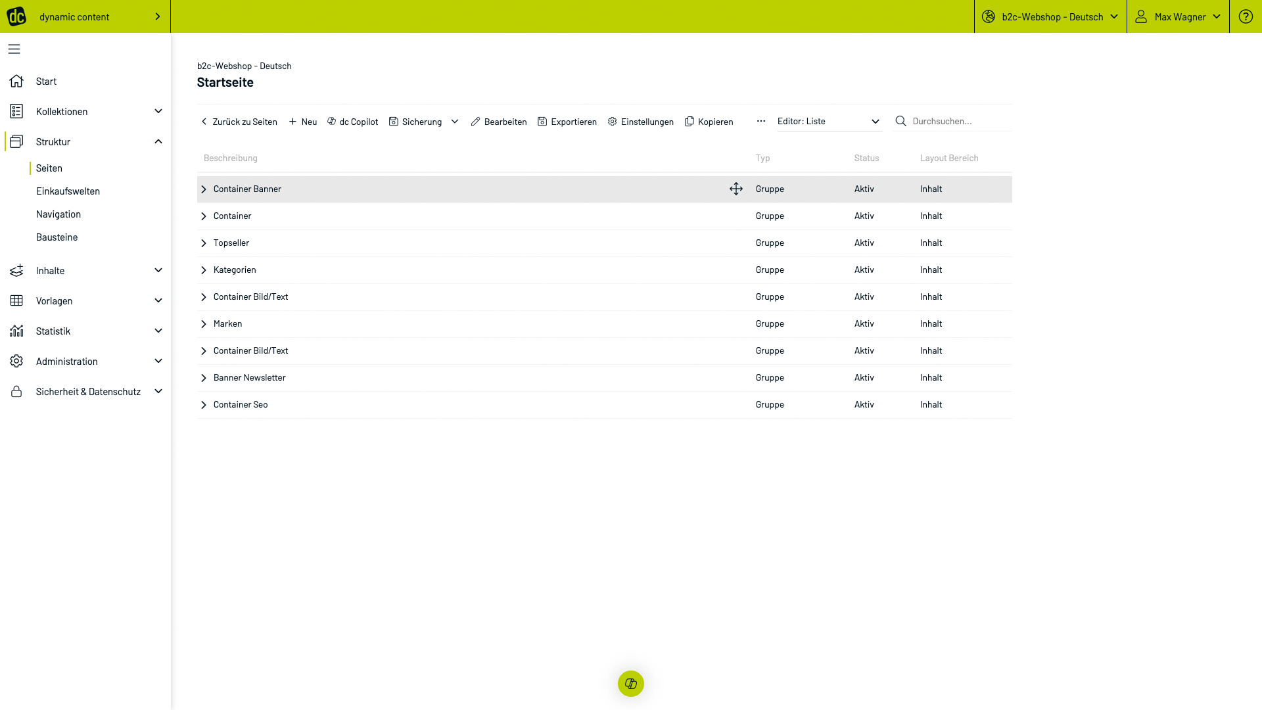Export with Exportieren

(567, 122)
